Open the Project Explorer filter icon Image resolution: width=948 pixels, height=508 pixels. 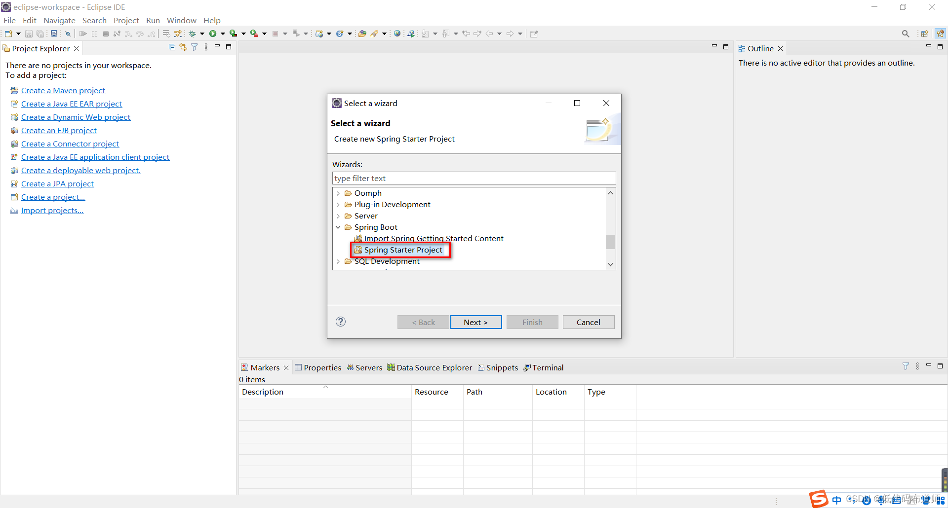tap(195, 47)
